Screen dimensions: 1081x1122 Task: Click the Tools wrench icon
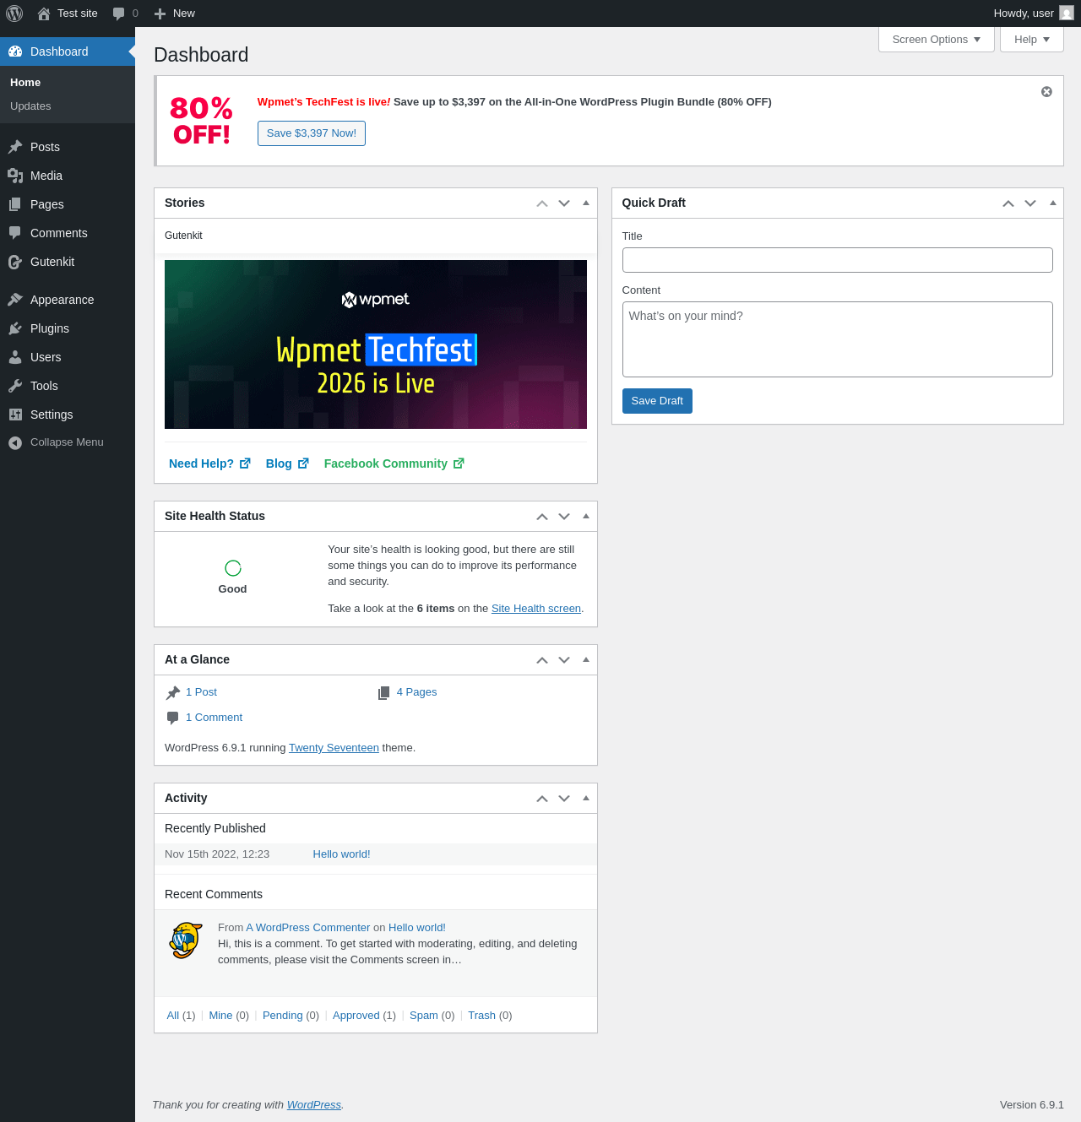pyautogui.click(x=15, y=386)
